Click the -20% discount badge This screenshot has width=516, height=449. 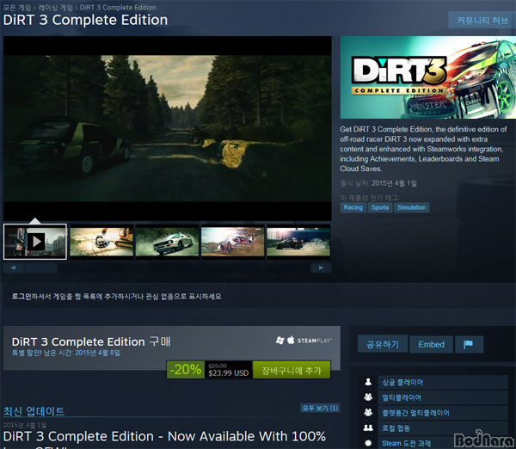pyautogui.click(x=186, y=370)
